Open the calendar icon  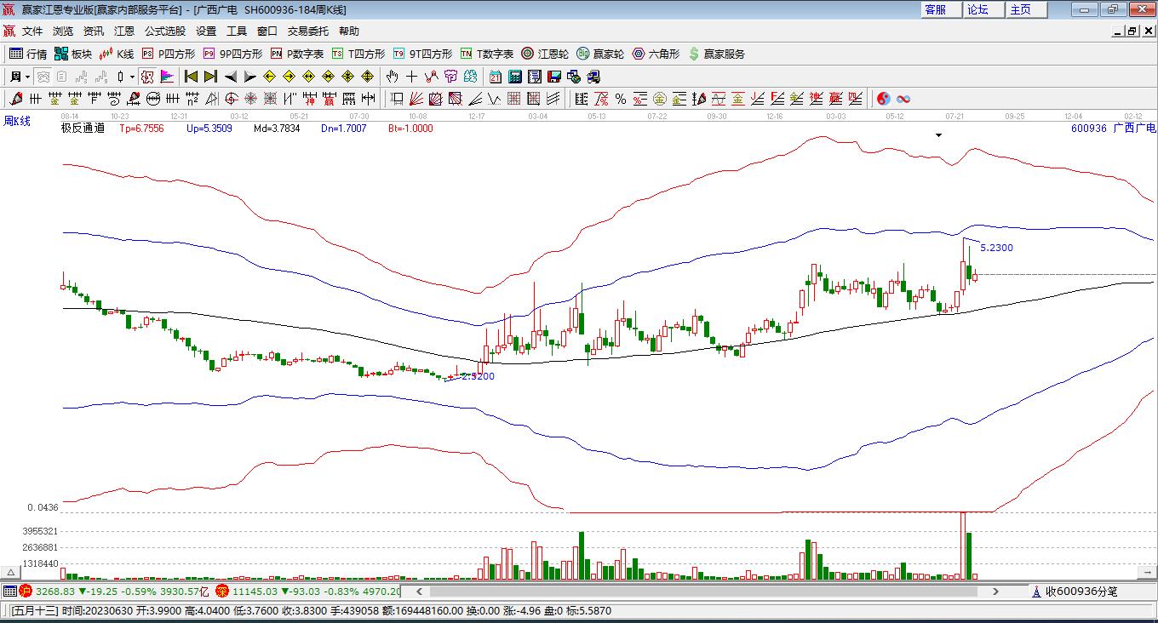coord(495,77)
